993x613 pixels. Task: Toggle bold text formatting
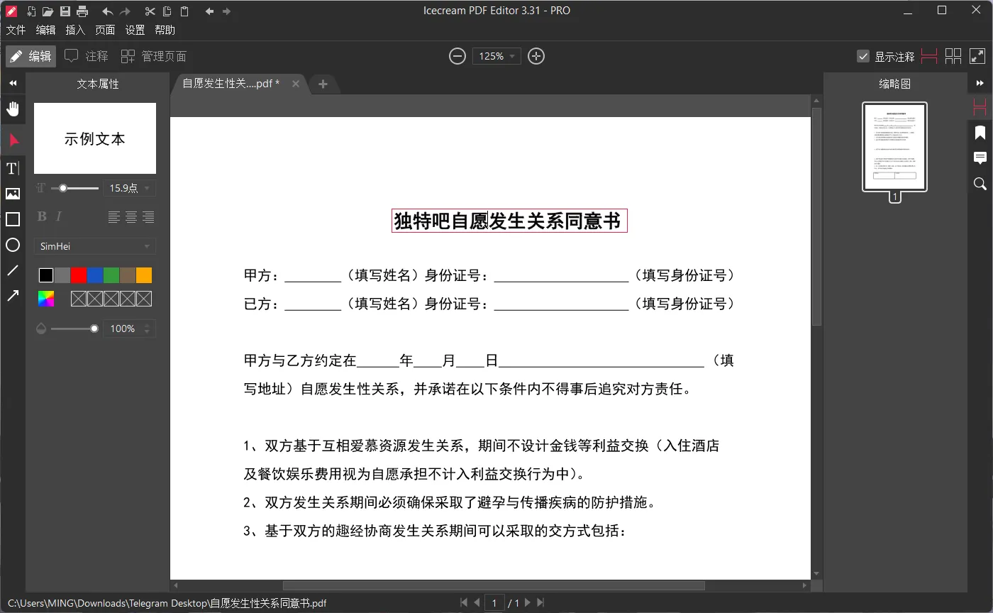[x=42, y=216]
